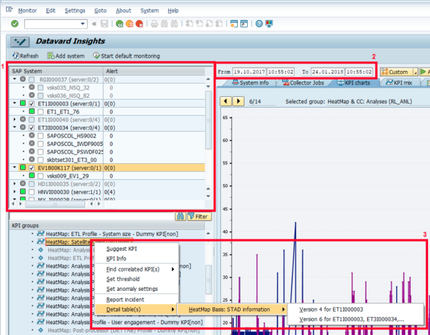Click the Find next binoculars icon
Screen dimensions: 430x335
pos(174,24)
